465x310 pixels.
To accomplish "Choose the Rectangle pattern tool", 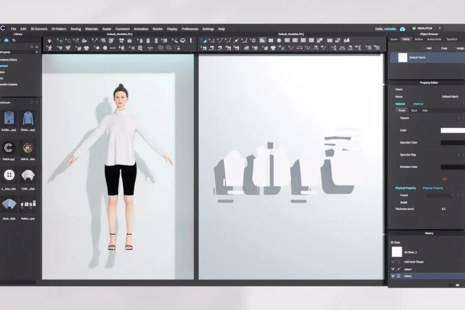I will click(x=271, y=40).
